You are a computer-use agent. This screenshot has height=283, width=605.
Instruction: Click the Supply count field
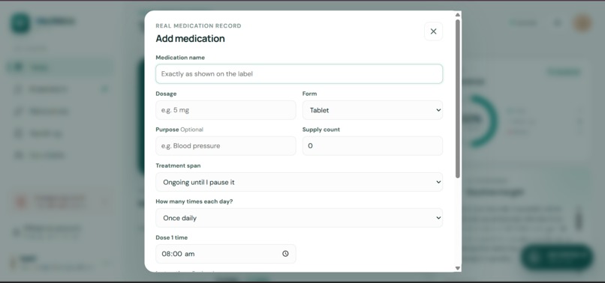(372, 146)
